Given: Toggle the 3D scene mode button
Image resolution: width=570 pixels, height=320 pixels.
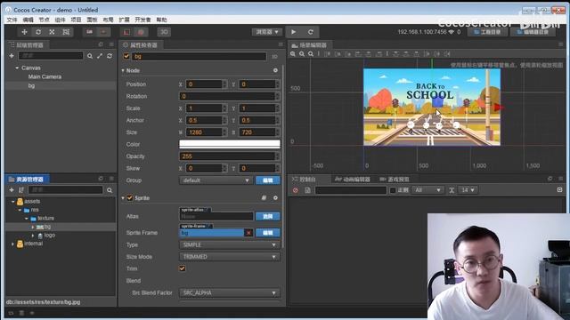Looking at the screenshot, I should pos(164,32).
